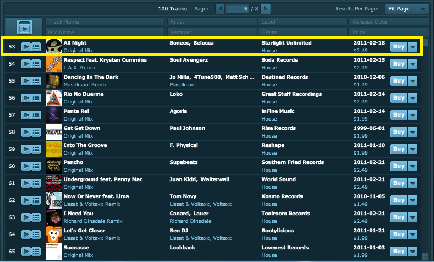Buy Let's Get Closer track
The image size is (434, 262).
click(398, 234)
